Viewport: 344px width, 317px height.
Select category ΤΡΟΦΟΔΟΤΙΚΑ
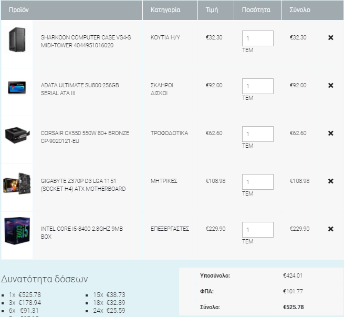pos(169,133)
